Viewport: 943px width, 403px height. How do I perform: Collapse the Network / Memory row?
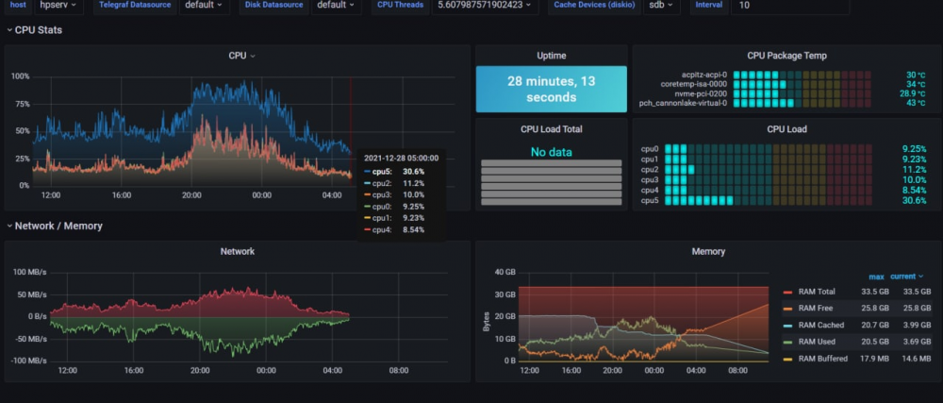55,226
